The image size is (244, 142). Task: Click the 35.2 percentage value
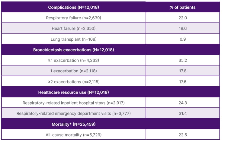click(x=182, y=60)
